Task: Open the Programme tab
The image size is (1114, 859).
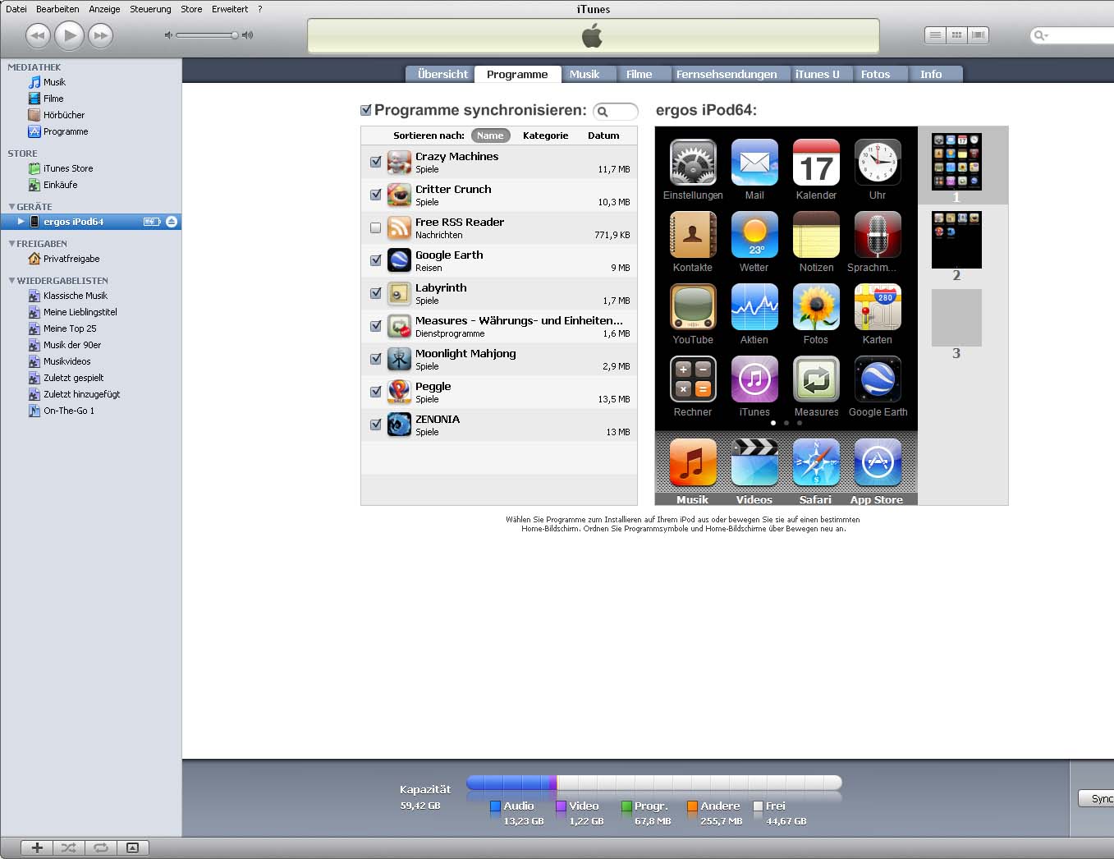Action: coord(517,74)
